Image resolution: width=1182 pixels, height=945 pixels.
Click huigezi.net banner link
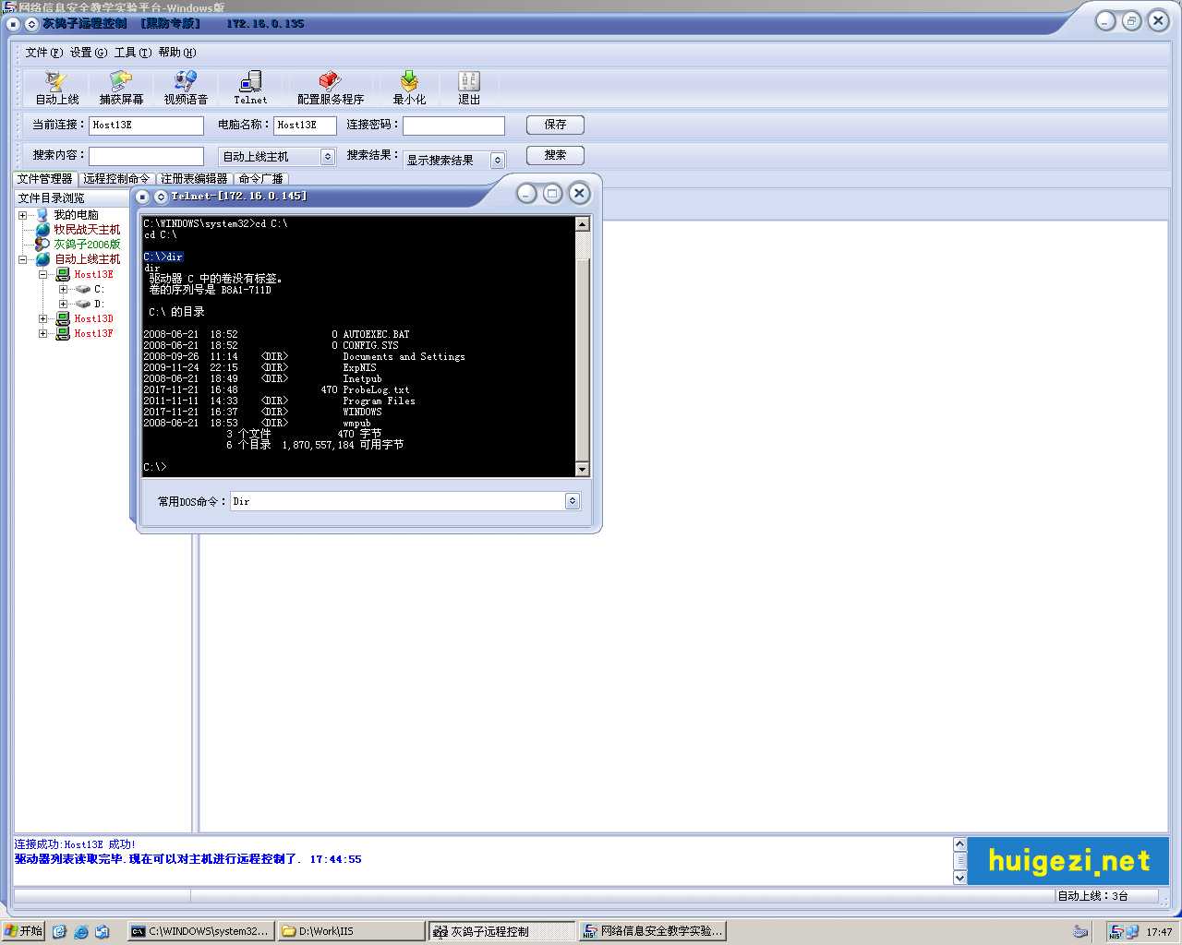pyautogui.click(x=1068, y=861)
